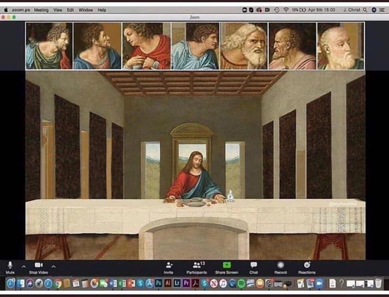Click the J. Christ user name in menu bar
This screenshot has width=389, height=297.
(352, 10)
